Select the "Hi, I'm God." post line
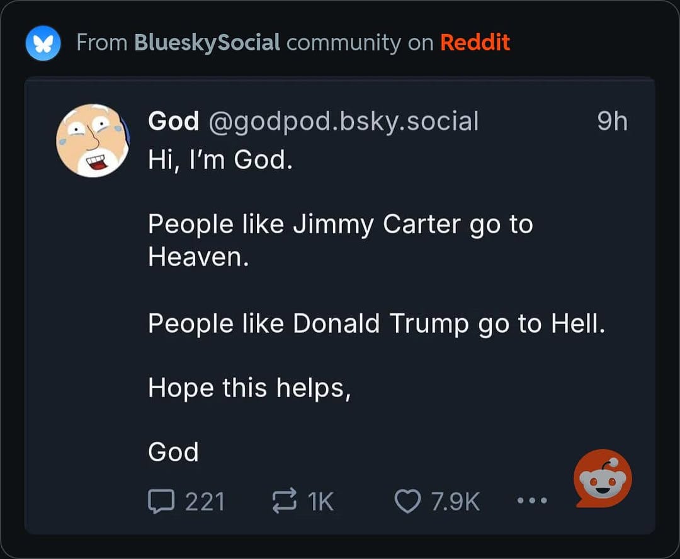Screen dimensions: 680x559 tap(220, 159)
